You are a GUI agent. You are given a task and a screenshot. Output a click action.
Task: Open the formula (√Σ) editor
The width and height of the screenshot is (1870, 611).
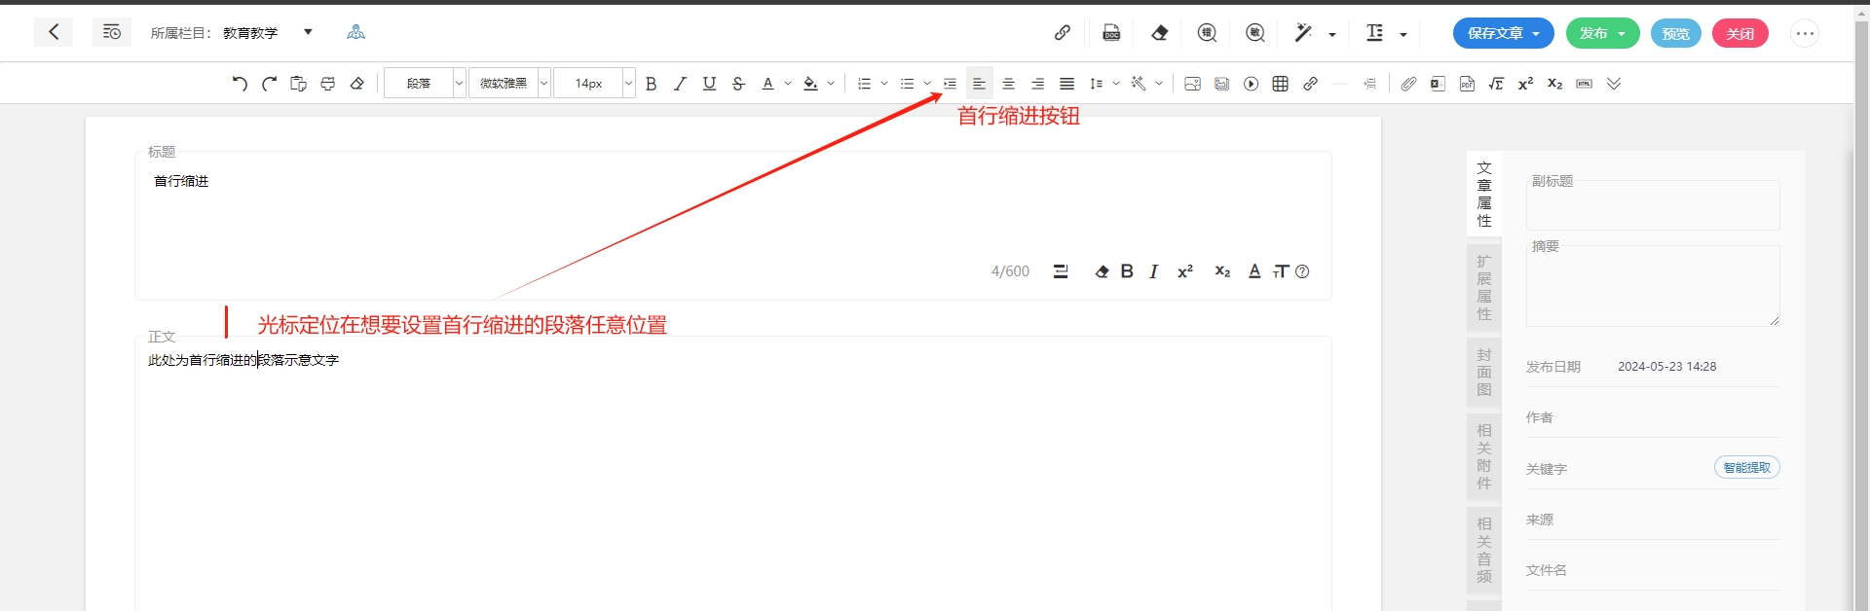pyautogui.click(x=1496, y=84)
